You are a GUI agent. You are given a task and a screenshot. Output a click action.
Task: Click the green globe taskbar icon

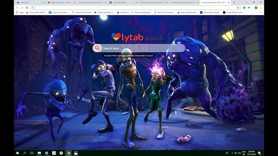[x=61, y=153]
